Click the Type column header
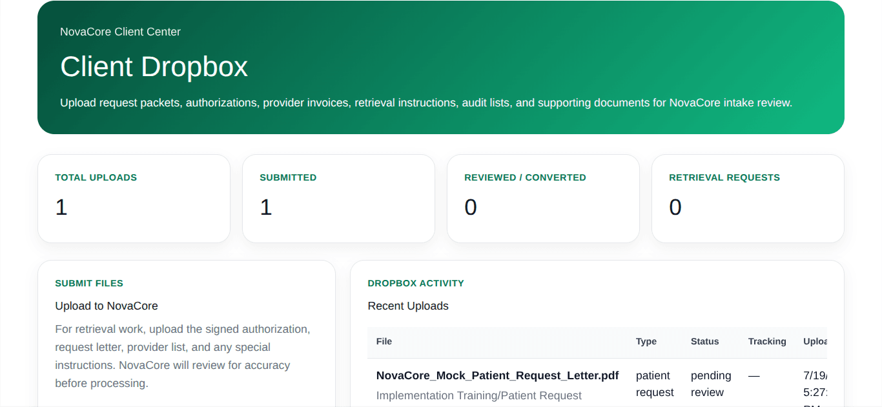 646,341
